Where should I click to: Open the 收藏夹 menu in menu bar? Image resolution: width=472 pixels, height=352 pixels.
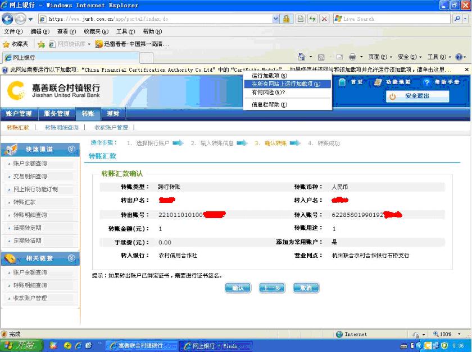[96, 31]
